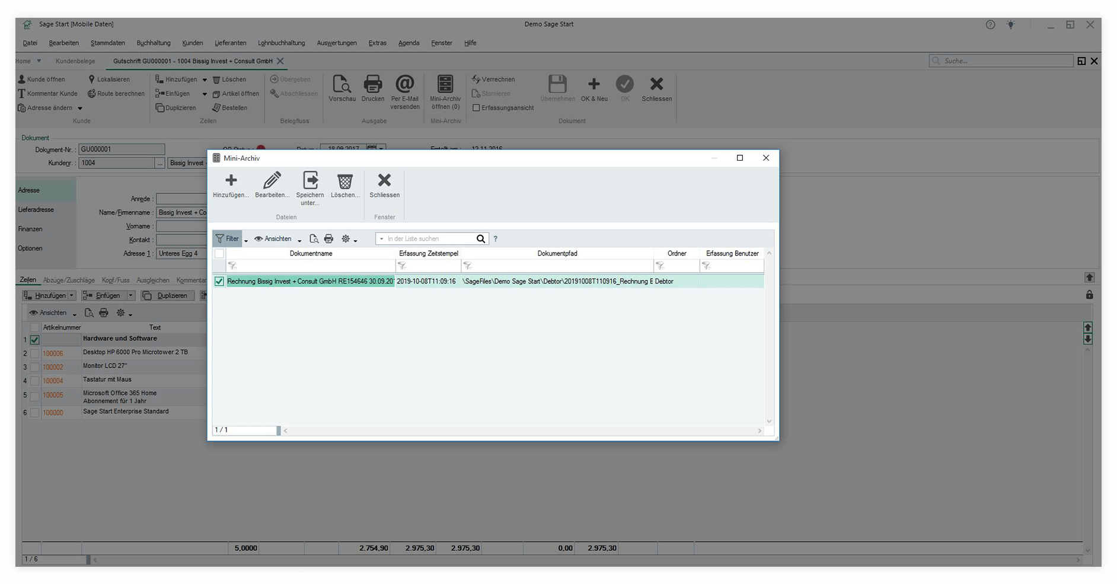The image size is (1117, 584).
Task: Click Kunde öffnen in Kunde group
Action: click(42, 79)
